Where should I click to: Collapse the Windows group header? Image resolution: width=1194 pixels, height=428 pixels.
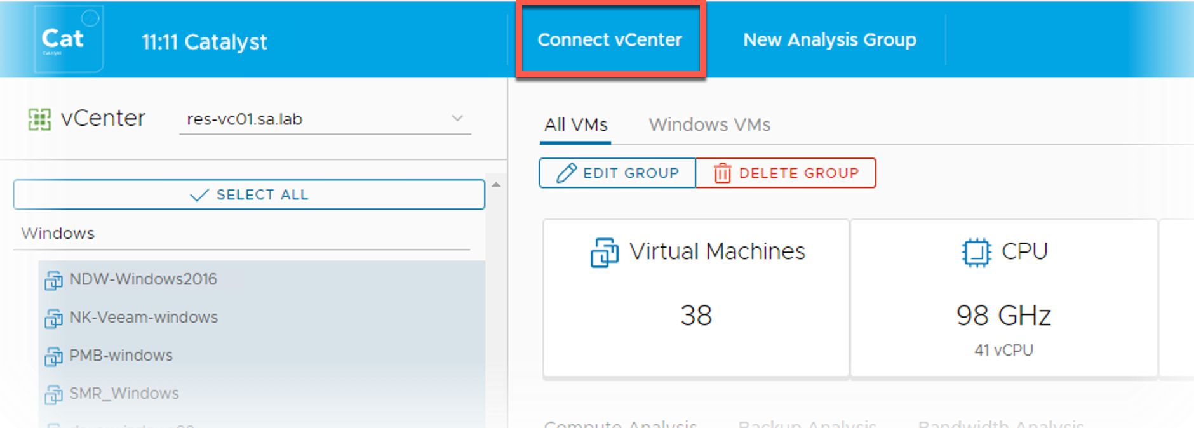point(58,233)
